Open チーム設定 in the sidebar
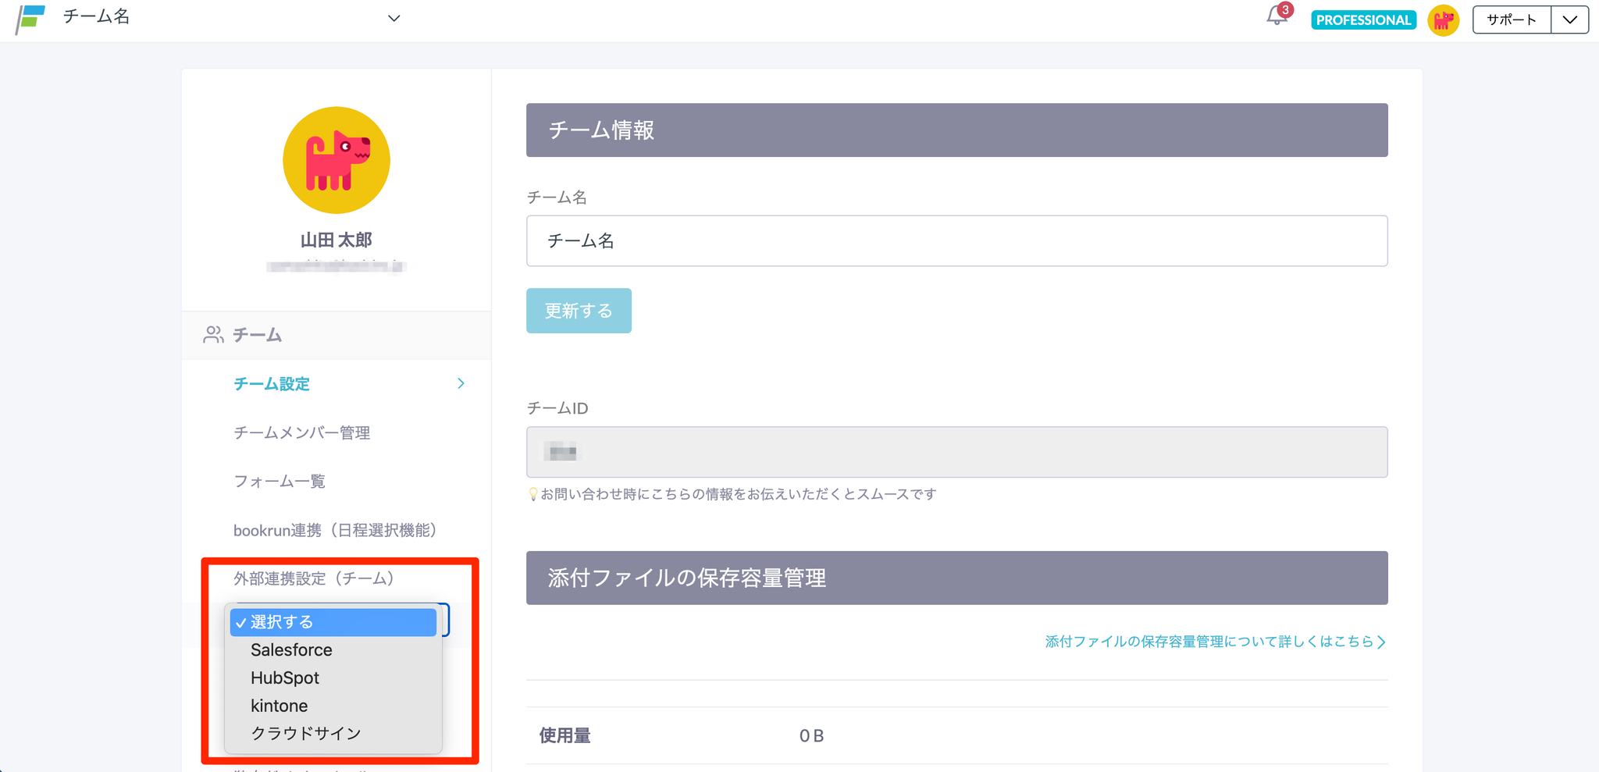 tap(272, 384)
